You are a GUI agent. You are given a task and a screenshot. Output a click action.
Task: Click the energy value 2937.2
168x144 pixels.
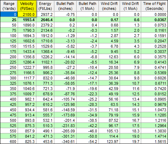coord(45,14)
